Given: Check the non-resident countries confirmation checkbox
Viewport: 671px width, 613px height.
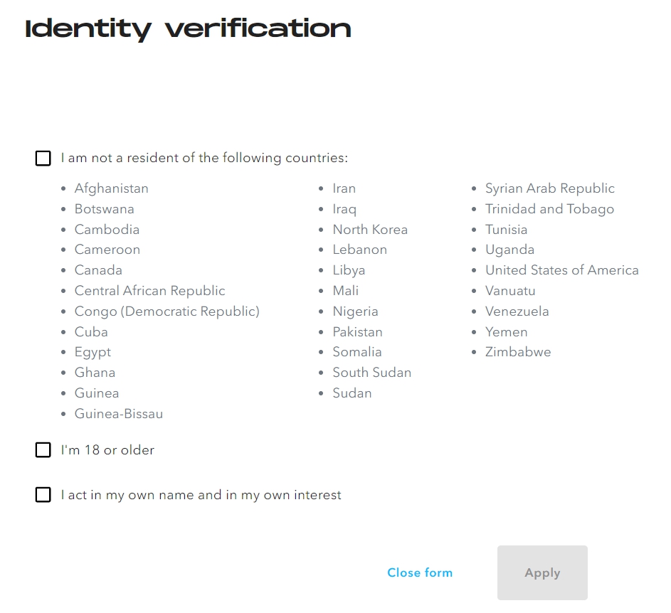Looking at the screenshot, I should (x=43, y=158).
